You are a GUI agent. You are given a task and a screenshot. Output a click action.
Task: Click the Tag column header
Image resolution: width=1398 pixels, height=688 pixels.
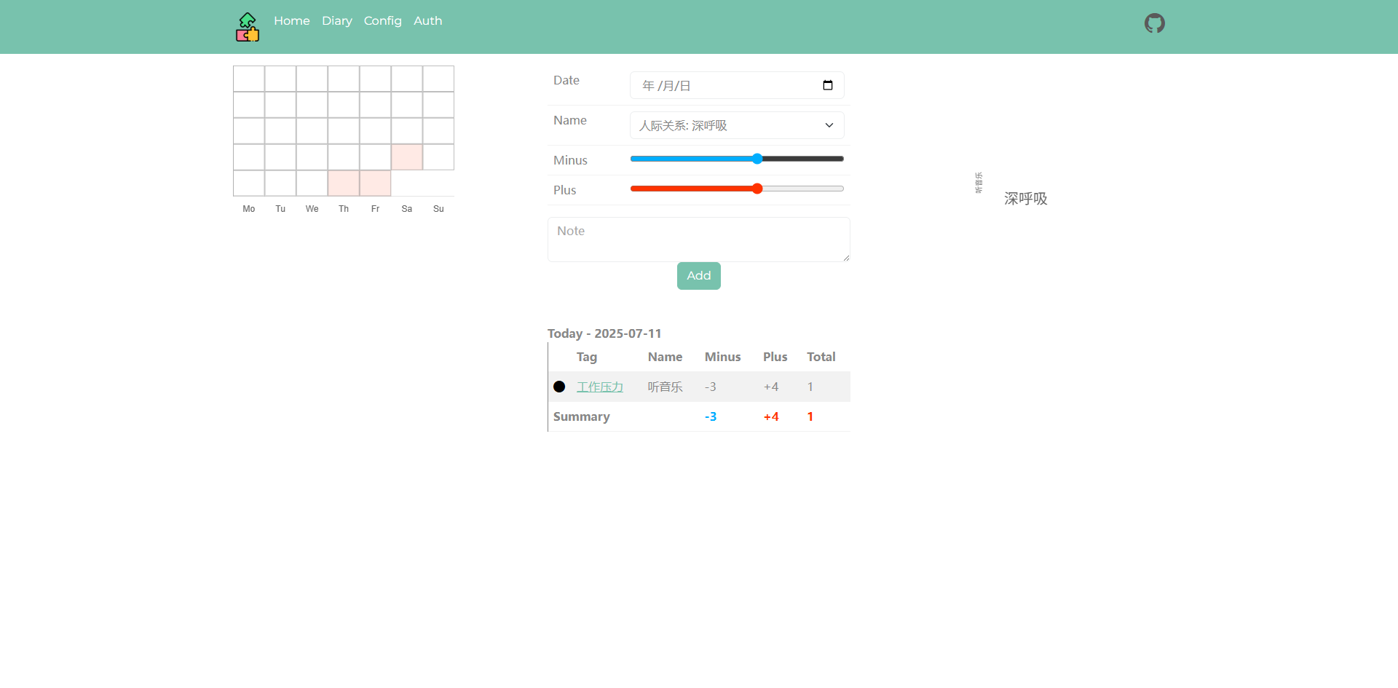point(587,357)
